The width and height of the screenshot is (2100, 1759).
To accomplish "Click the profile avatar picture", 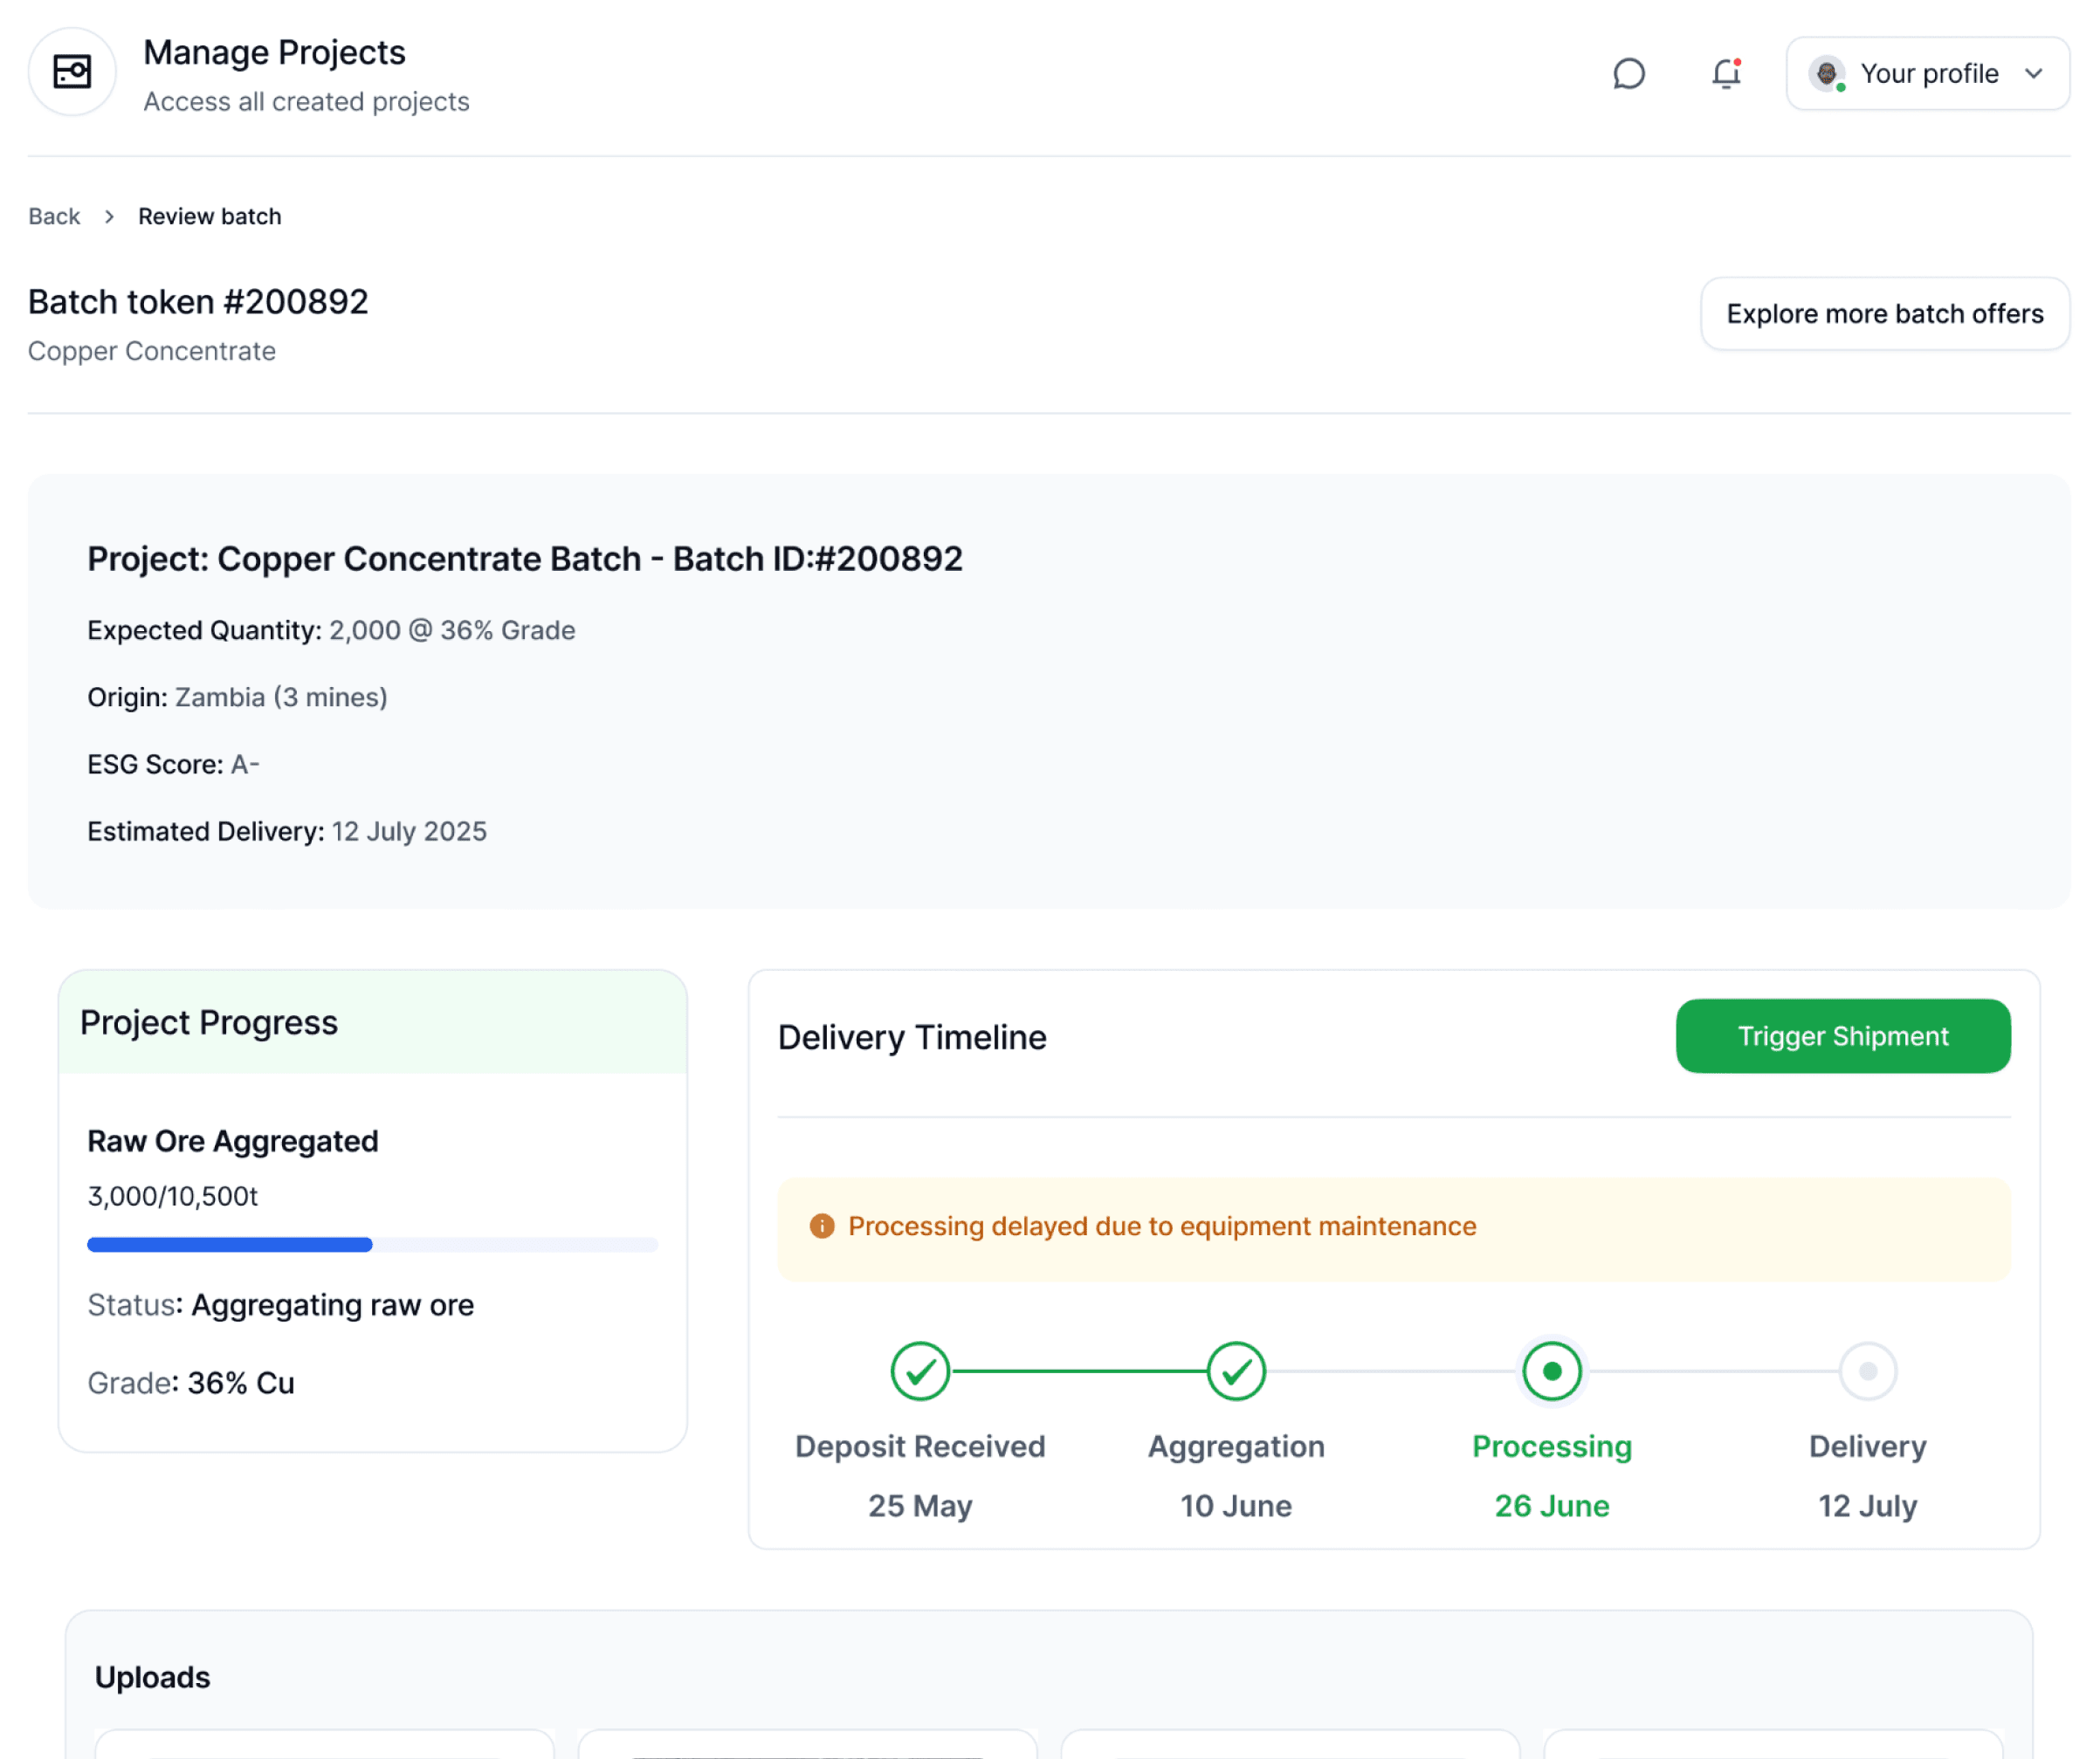I will 1826,73.
